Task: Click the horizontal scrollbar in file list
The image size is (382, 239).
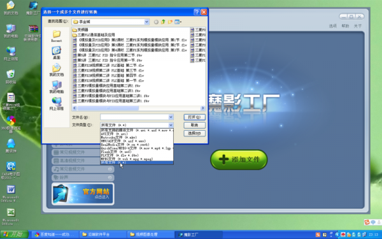Action: pyautogui.click(x=139, y=108)
